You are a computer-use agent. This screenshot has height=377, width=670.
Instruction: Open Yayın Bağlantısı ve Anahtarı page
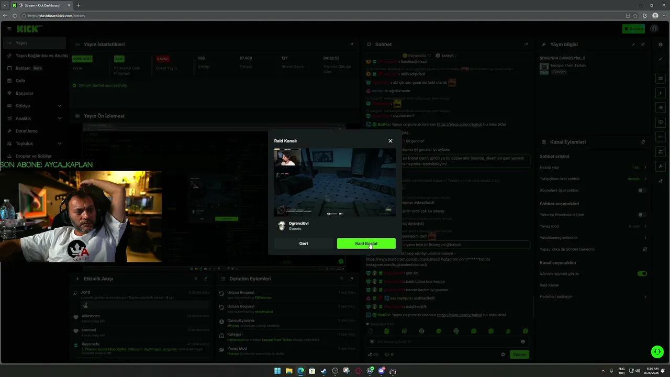click(x=34, y=56)
